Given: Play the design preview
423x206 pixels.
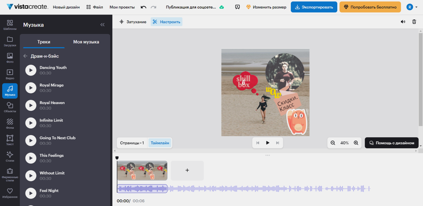Looking at the screenshot, I should point(268,143).
